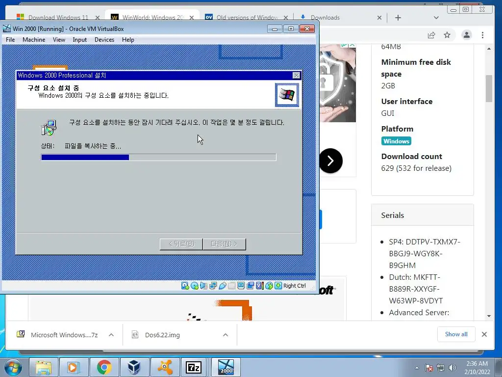Screen dimensions: 502x377
Task: Click the Right Ctrl host key label
Action: point(295,286)
